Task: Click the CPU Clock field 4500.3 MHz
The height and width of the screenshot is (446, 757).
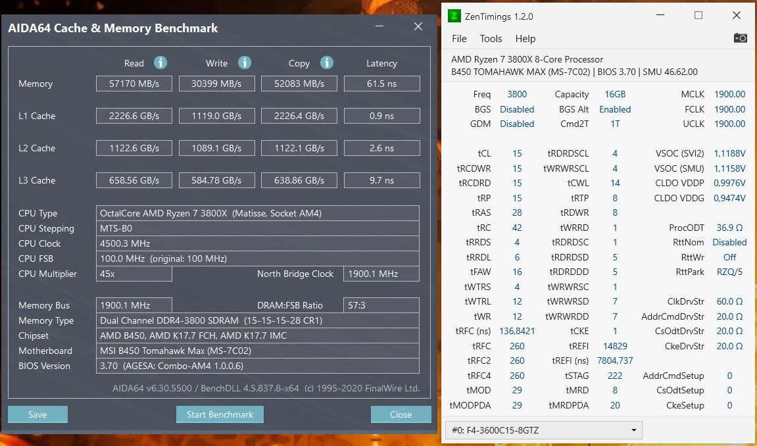Action: (x=258, y=243)
